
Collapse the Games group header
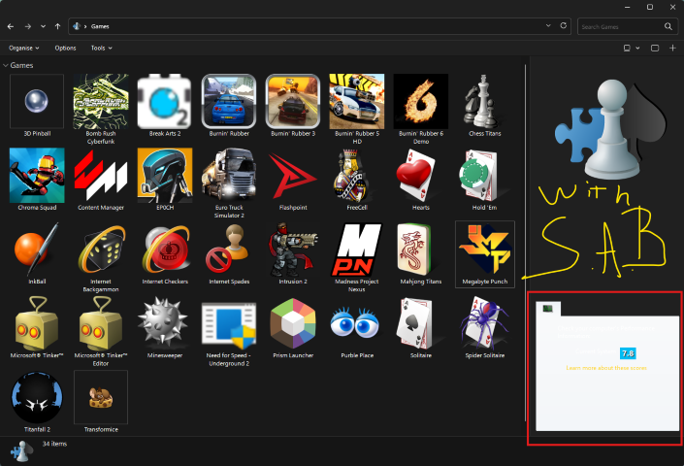pos(8,65)
